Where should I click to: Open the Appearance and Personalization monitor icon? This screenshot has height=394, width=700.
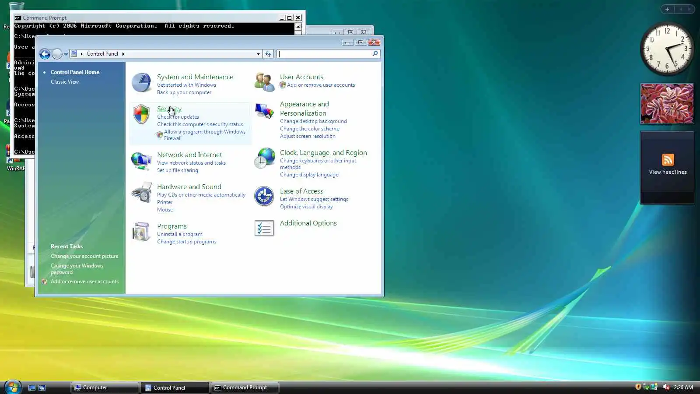[264, 111]
